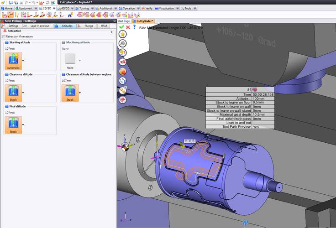The width and height of the screenshot is (336, 228).
Task: Open help with the blue question mark
Action: [134, 27]
